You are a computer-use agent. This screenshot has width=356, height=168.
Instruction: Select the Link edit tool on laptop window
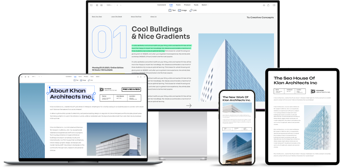[x=90, y=80]
